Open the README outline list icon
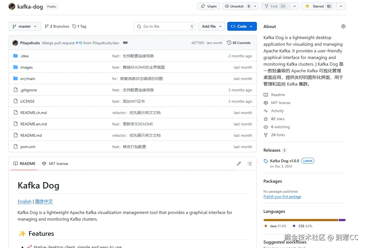The width and height of the screenshot is (365, 248). (250, 164)
